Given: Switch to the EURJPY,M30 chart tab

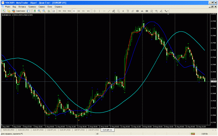Looking at the screenshot, I should [65, 130].
